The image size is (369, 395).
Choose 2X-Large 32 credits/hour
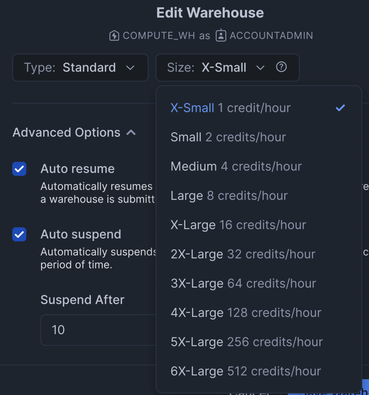[x=243, y=254]
